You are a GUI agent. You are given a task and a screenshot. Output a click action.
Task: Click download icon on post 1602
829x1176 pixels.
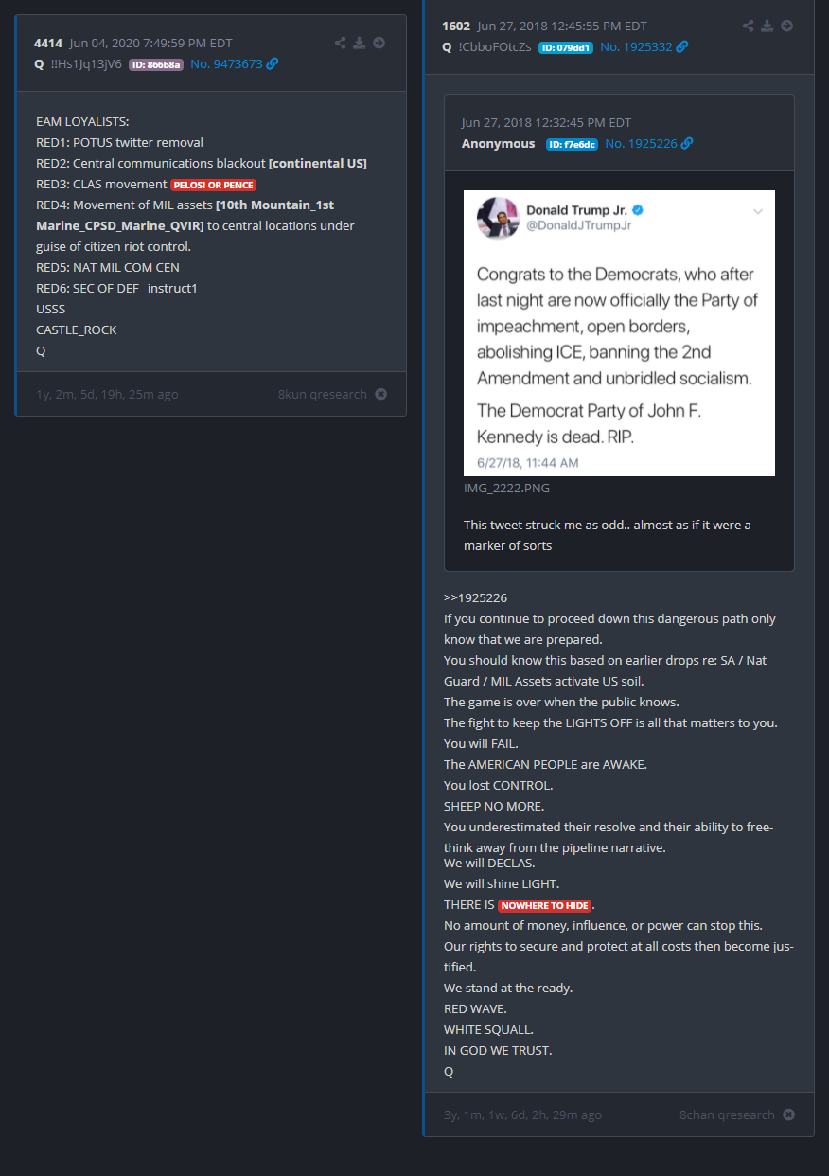pyautogui.click(x=767, y=26)
